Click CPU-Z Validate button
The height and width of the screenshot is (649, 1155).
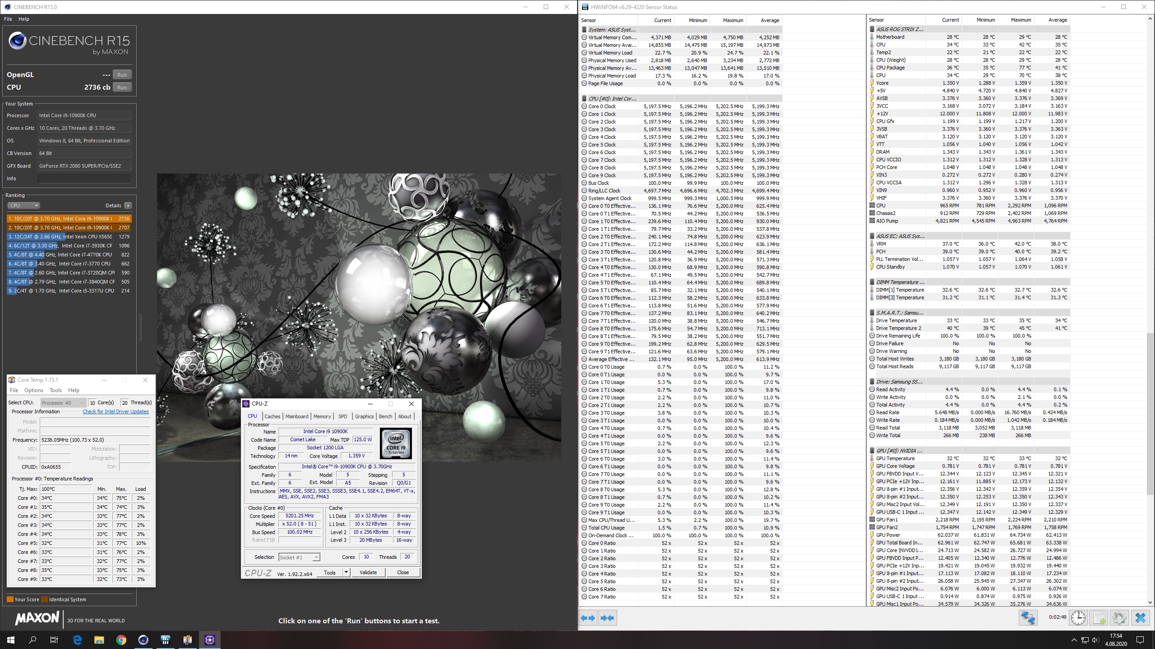click(368, 572)
